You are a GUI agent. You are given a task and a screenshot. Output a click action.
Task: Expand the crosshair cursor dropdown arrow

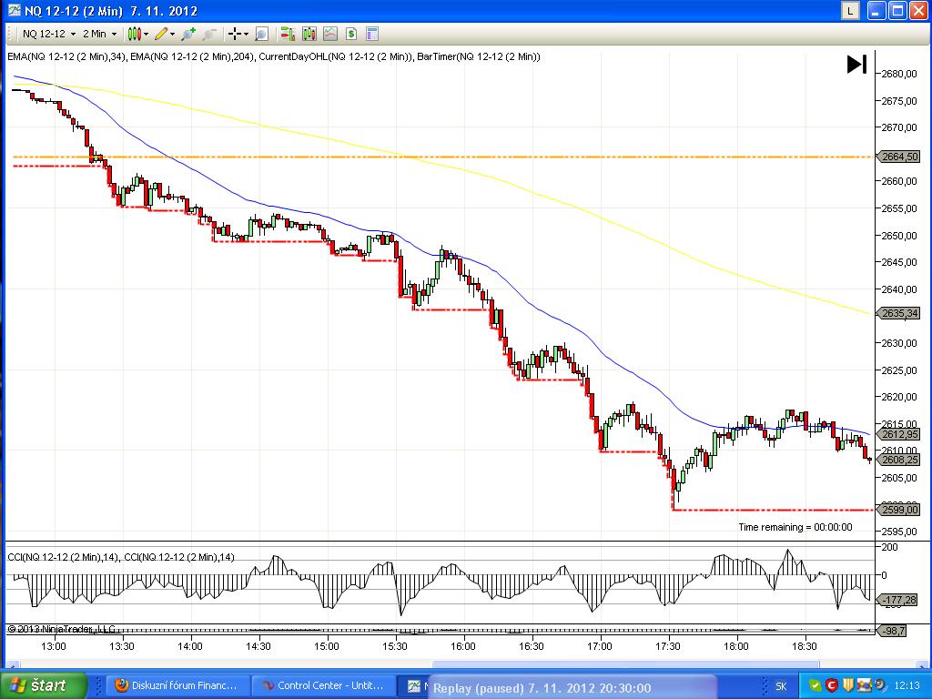click(x=246, y=34)
